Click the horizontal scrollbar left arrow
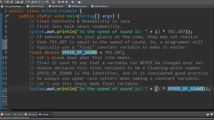214x120 pixels. tap(10, 110)
